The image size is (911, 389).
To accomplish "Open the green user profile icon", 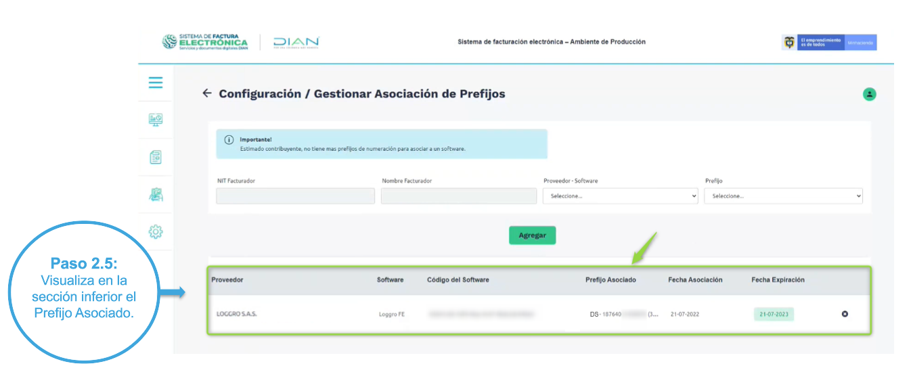I will (869, 95).
